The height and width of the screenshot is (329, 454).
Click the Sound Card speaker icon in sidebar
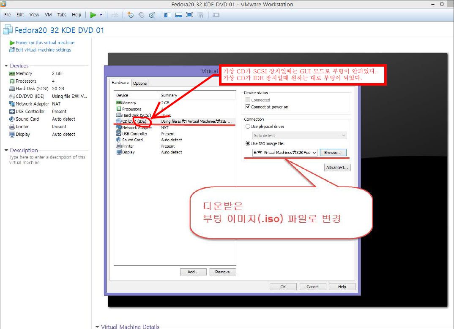click(x=12, y=119)
